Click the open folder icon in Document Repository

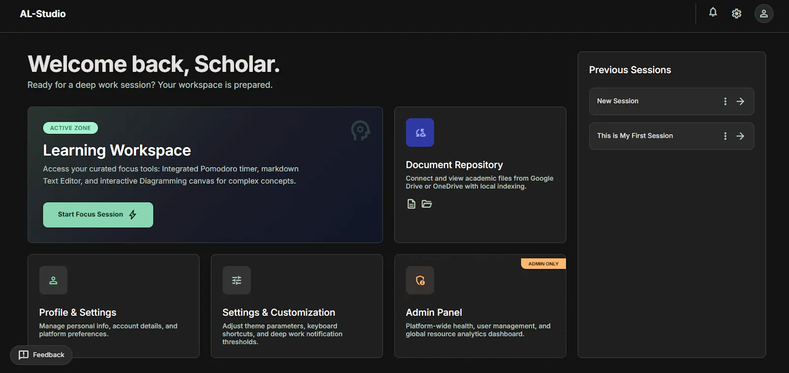[427, 204]
